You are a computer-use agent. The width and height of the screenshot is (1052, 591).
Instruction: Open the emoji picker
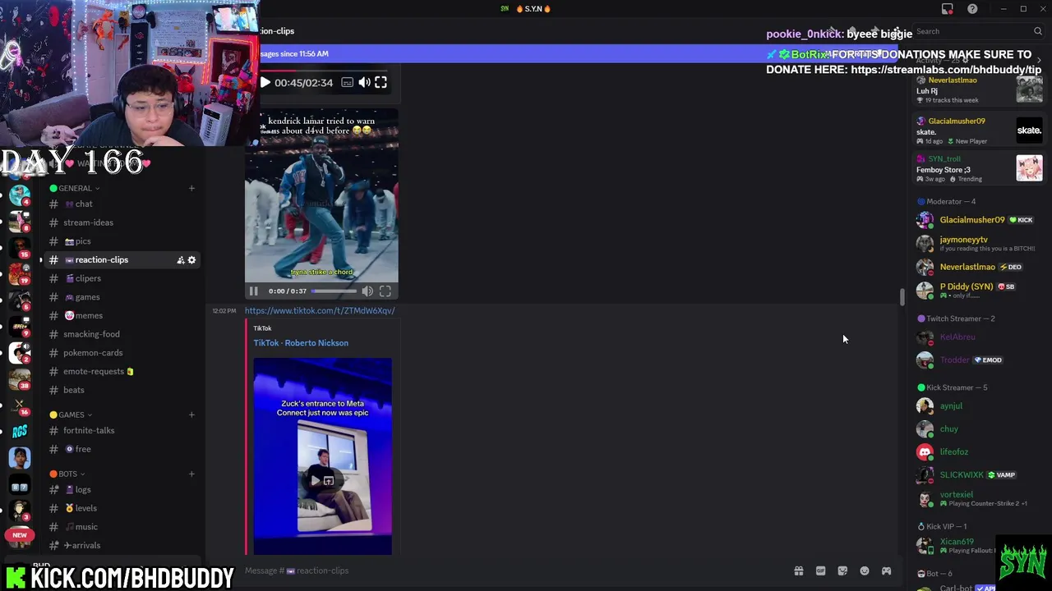point(865,570)
